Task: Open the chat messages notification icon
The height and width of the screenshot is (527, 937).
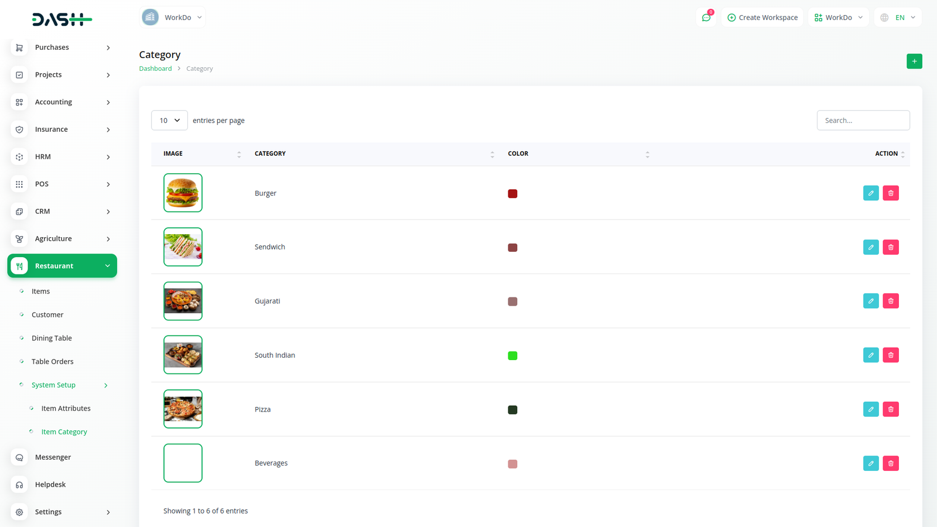Action: pyautogui.click(x=706, y=18)
